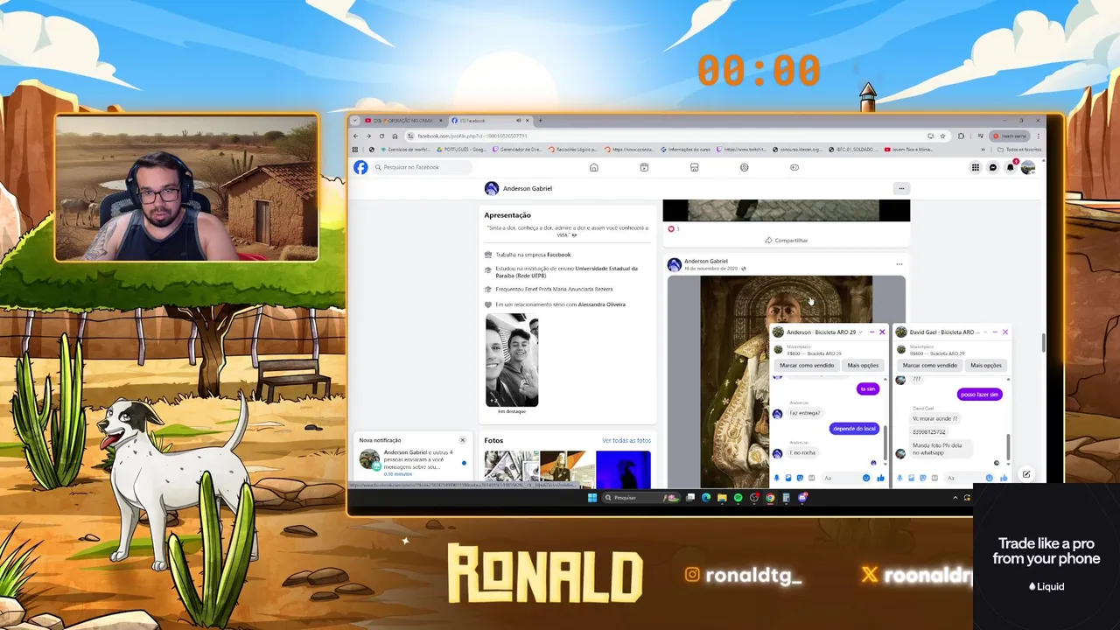Viewport: 1120px width, 630px height.
Task: Open the Extensions puzzle icon
Action: point(961,136)
